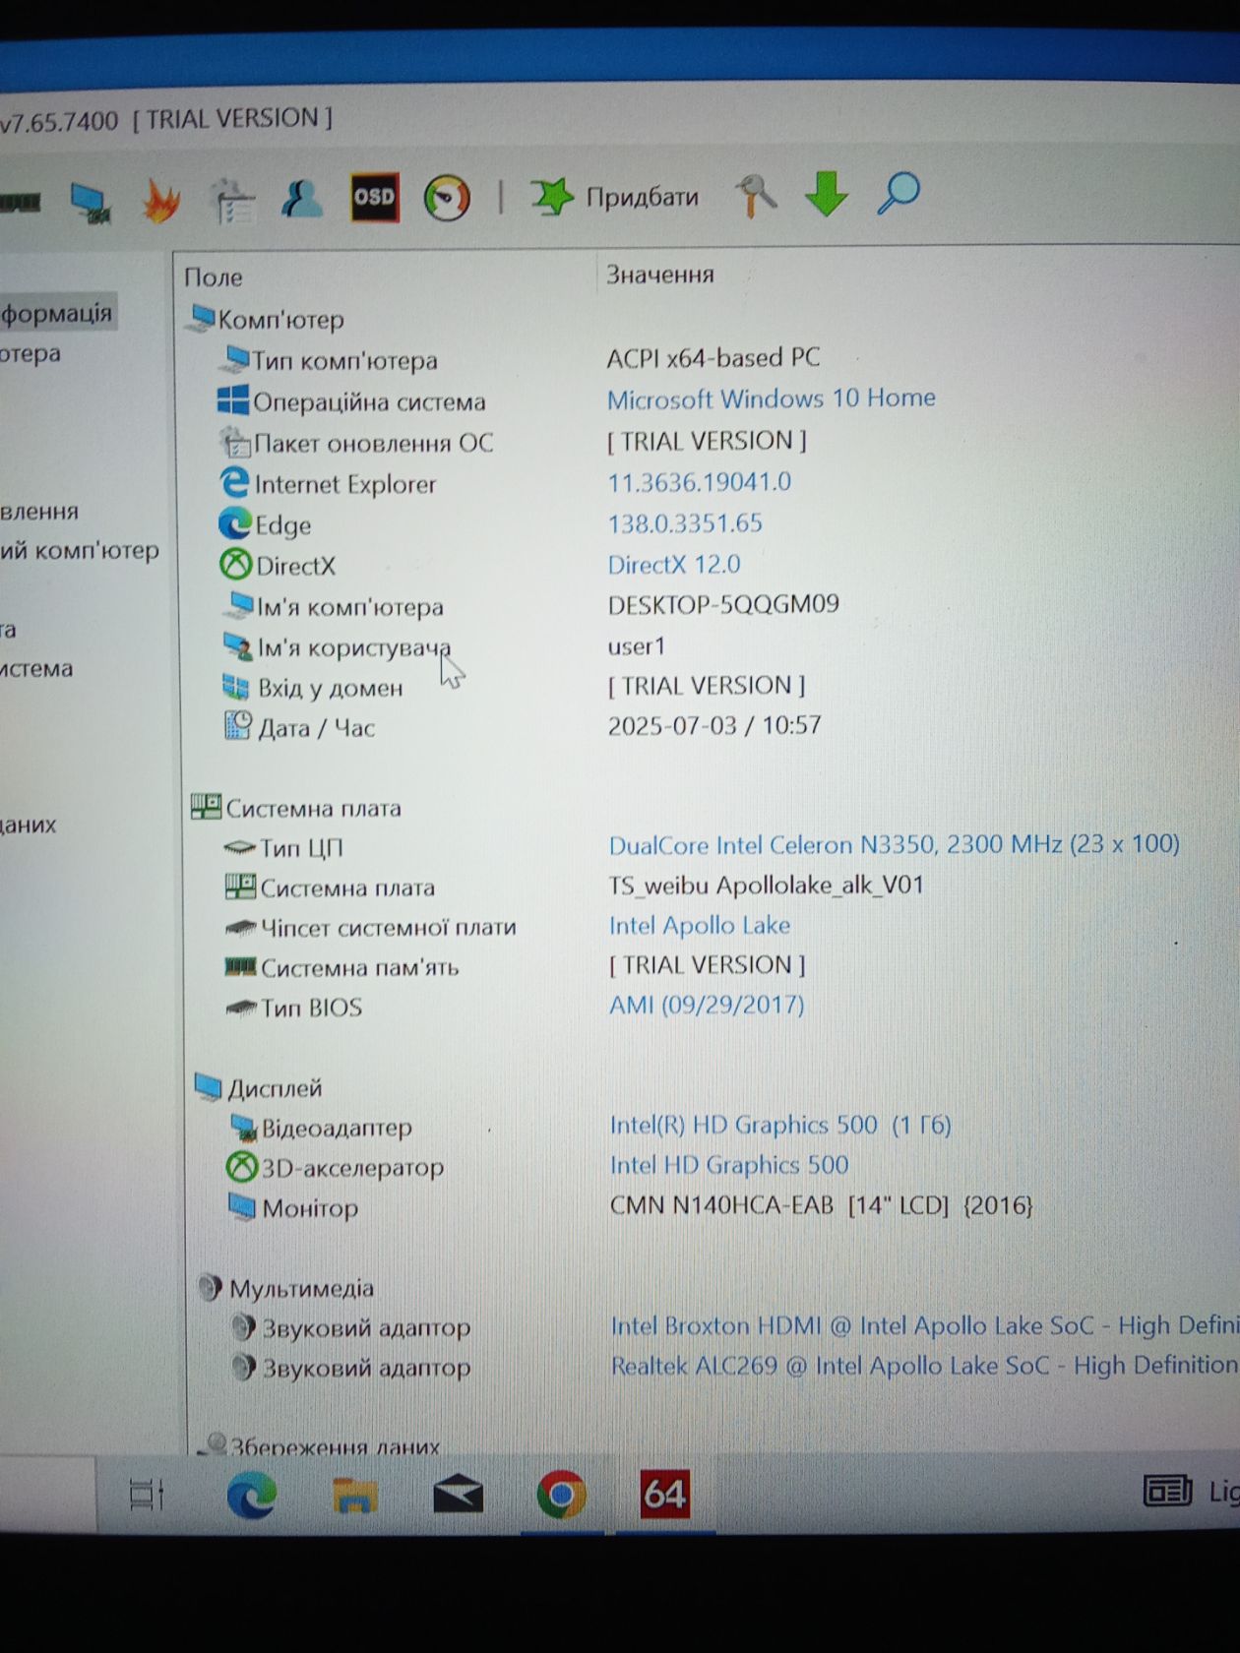Select the Системна пам'ять row
This screenshot has height=1653, width=1240.
(342, 967)
